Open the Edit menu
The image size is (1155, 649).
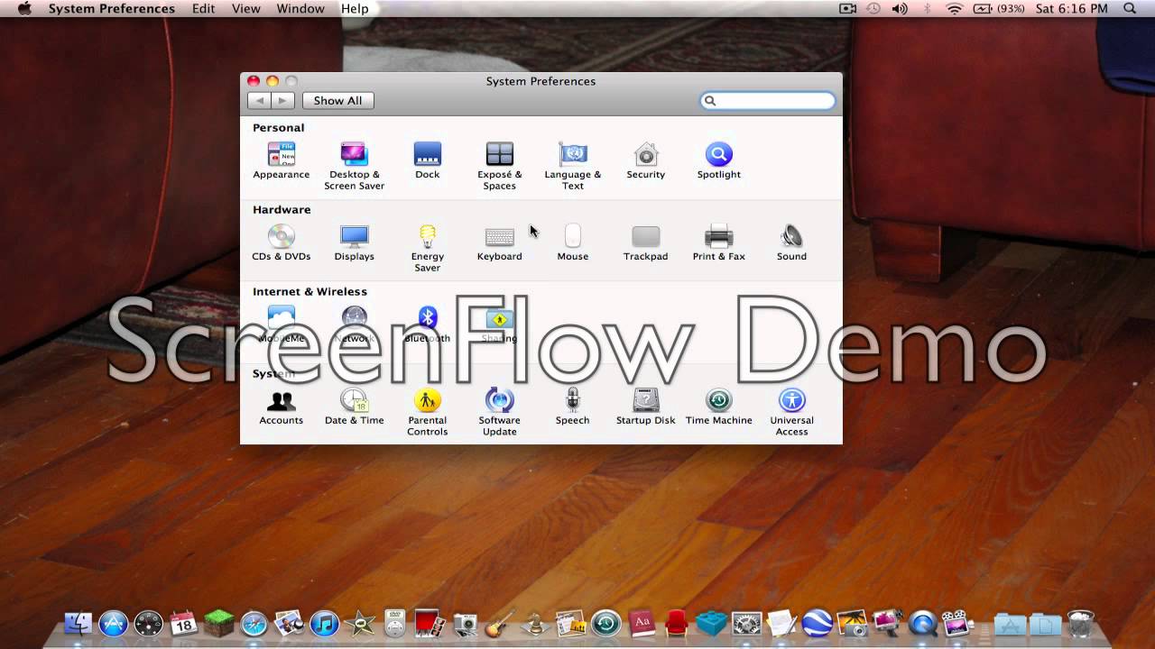(203, 8)
